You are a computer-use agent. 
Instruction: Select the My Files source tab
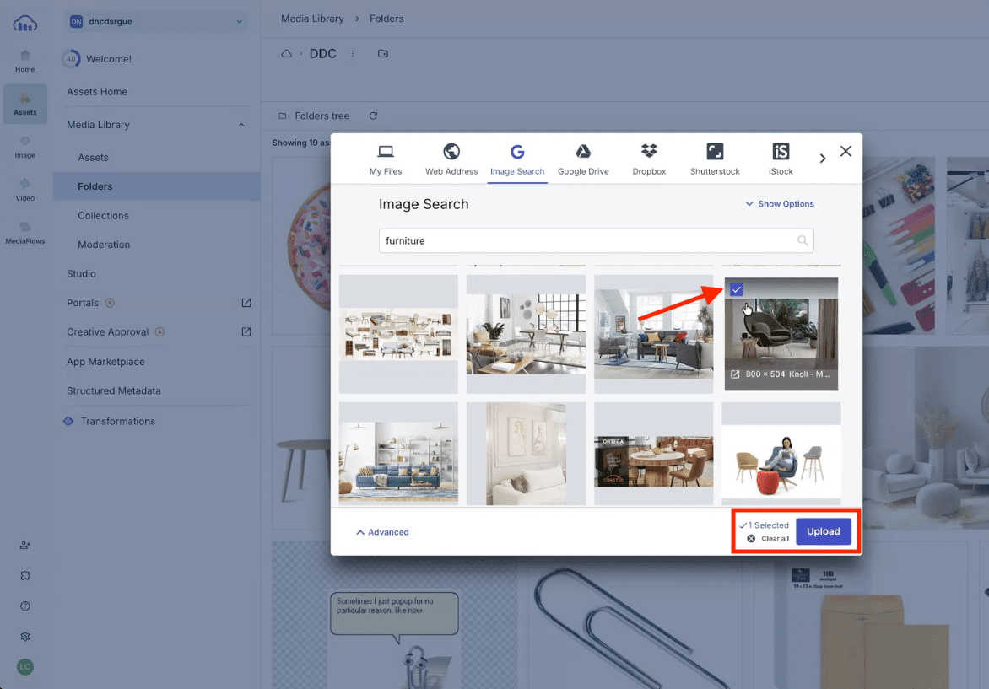pos(386,159)
